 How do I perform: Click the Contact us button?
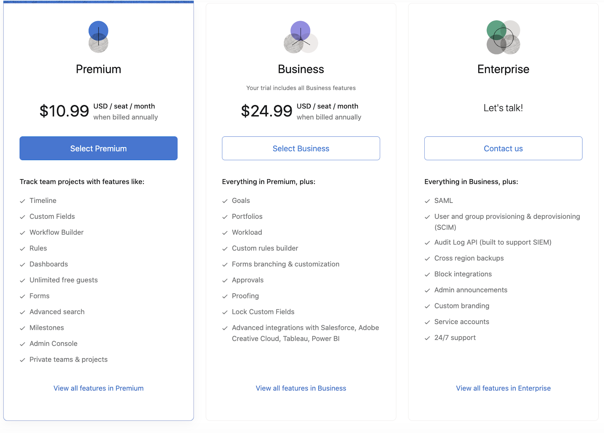(503, 148)
